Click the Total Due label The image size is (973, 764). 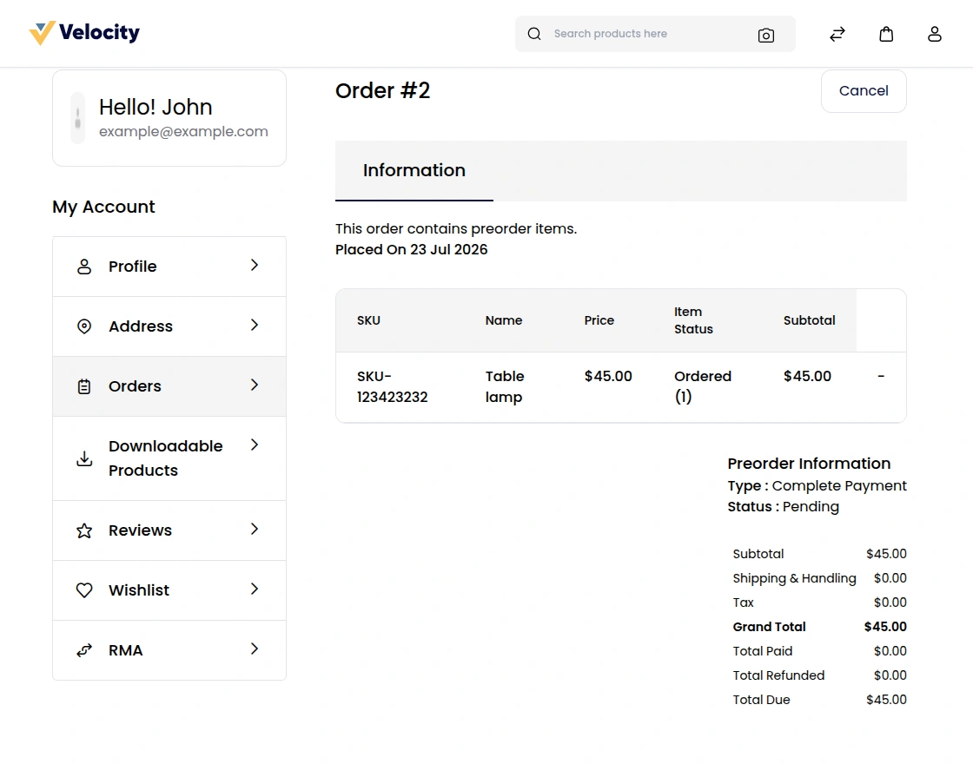(x=761, y=700)
